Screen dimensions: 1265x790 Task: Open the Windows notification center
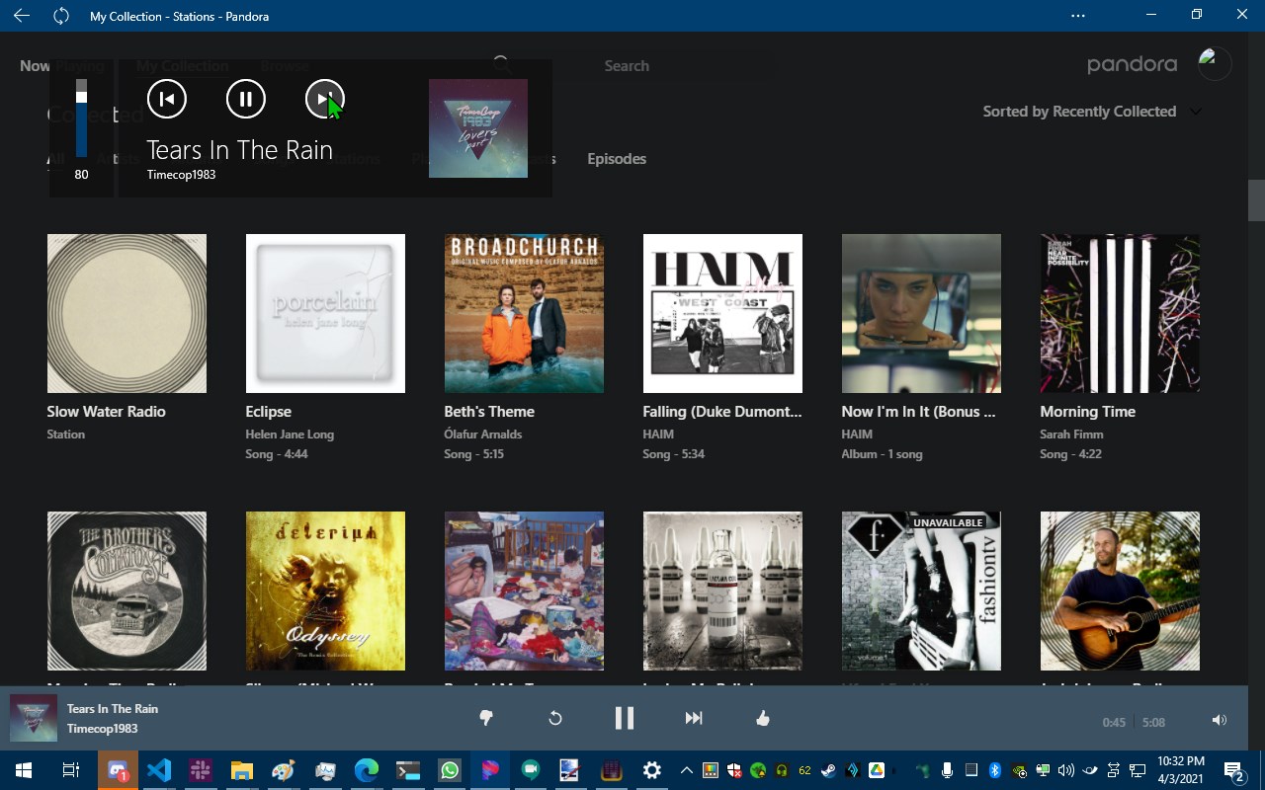point(1234,770)
